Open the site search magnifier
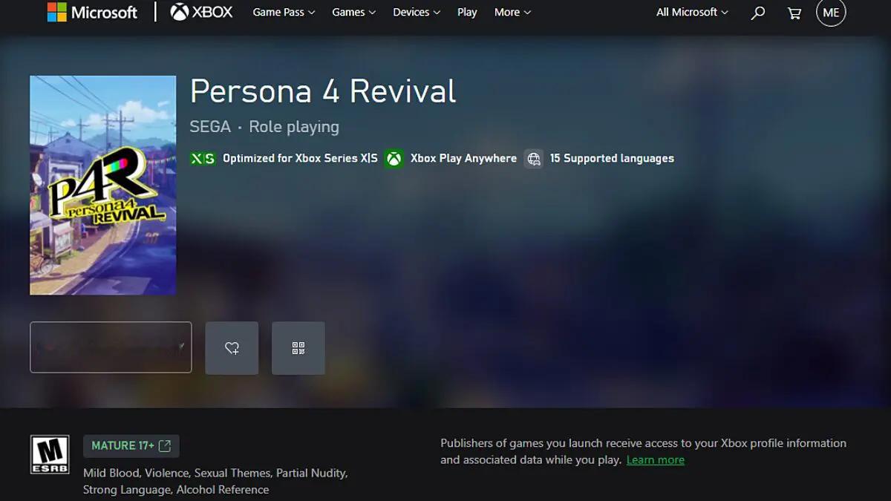The width and height of the screenshot is (891, 501). 757,13
